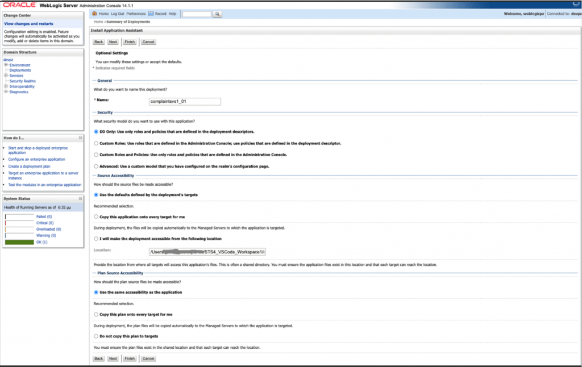
Task: Expand the Services tree node
Action: pos(6,76)
